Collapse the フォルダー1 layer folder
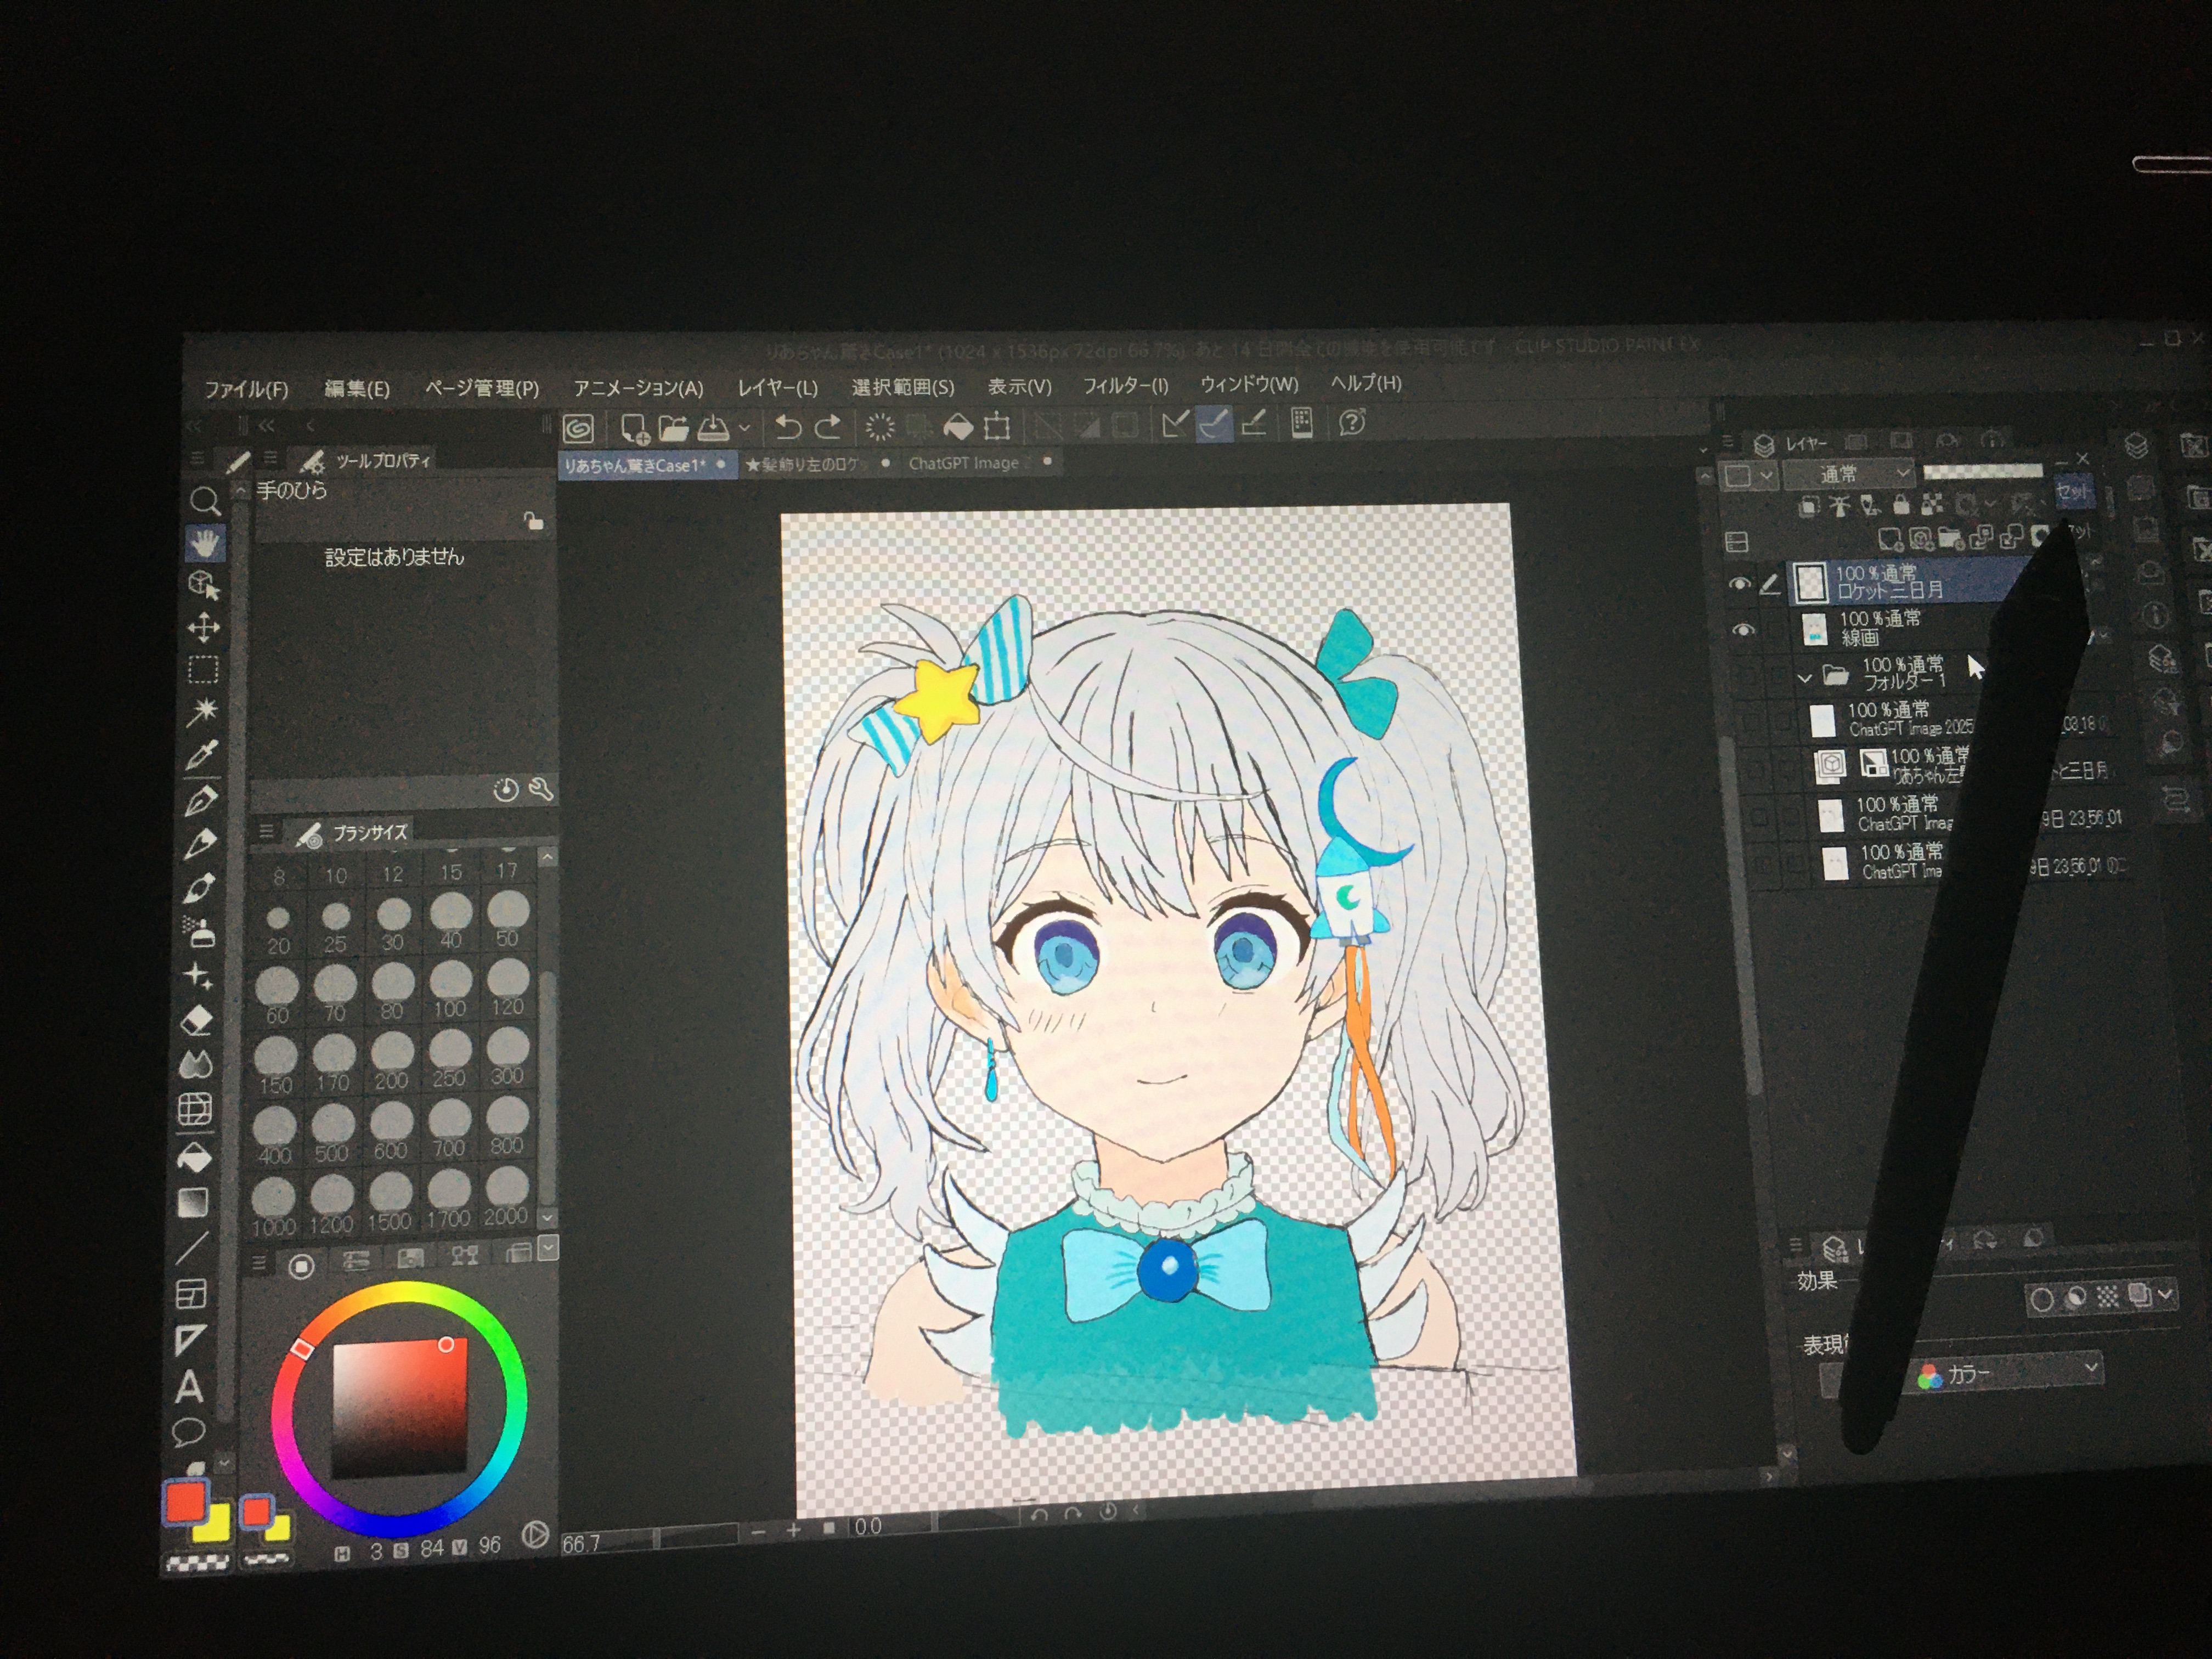This screenshot has width=2212, height=1659. tap(1804, 678)
